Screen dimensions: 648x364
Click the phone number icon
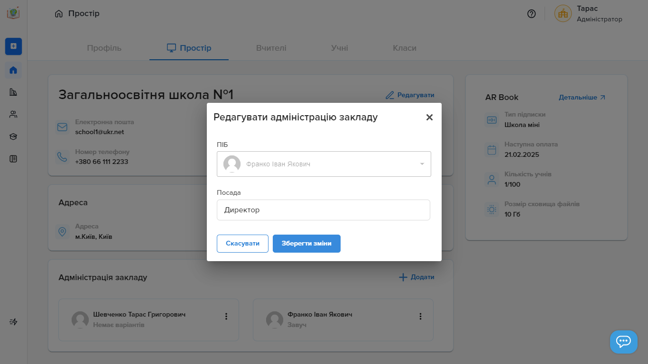(x=62, y=157)
